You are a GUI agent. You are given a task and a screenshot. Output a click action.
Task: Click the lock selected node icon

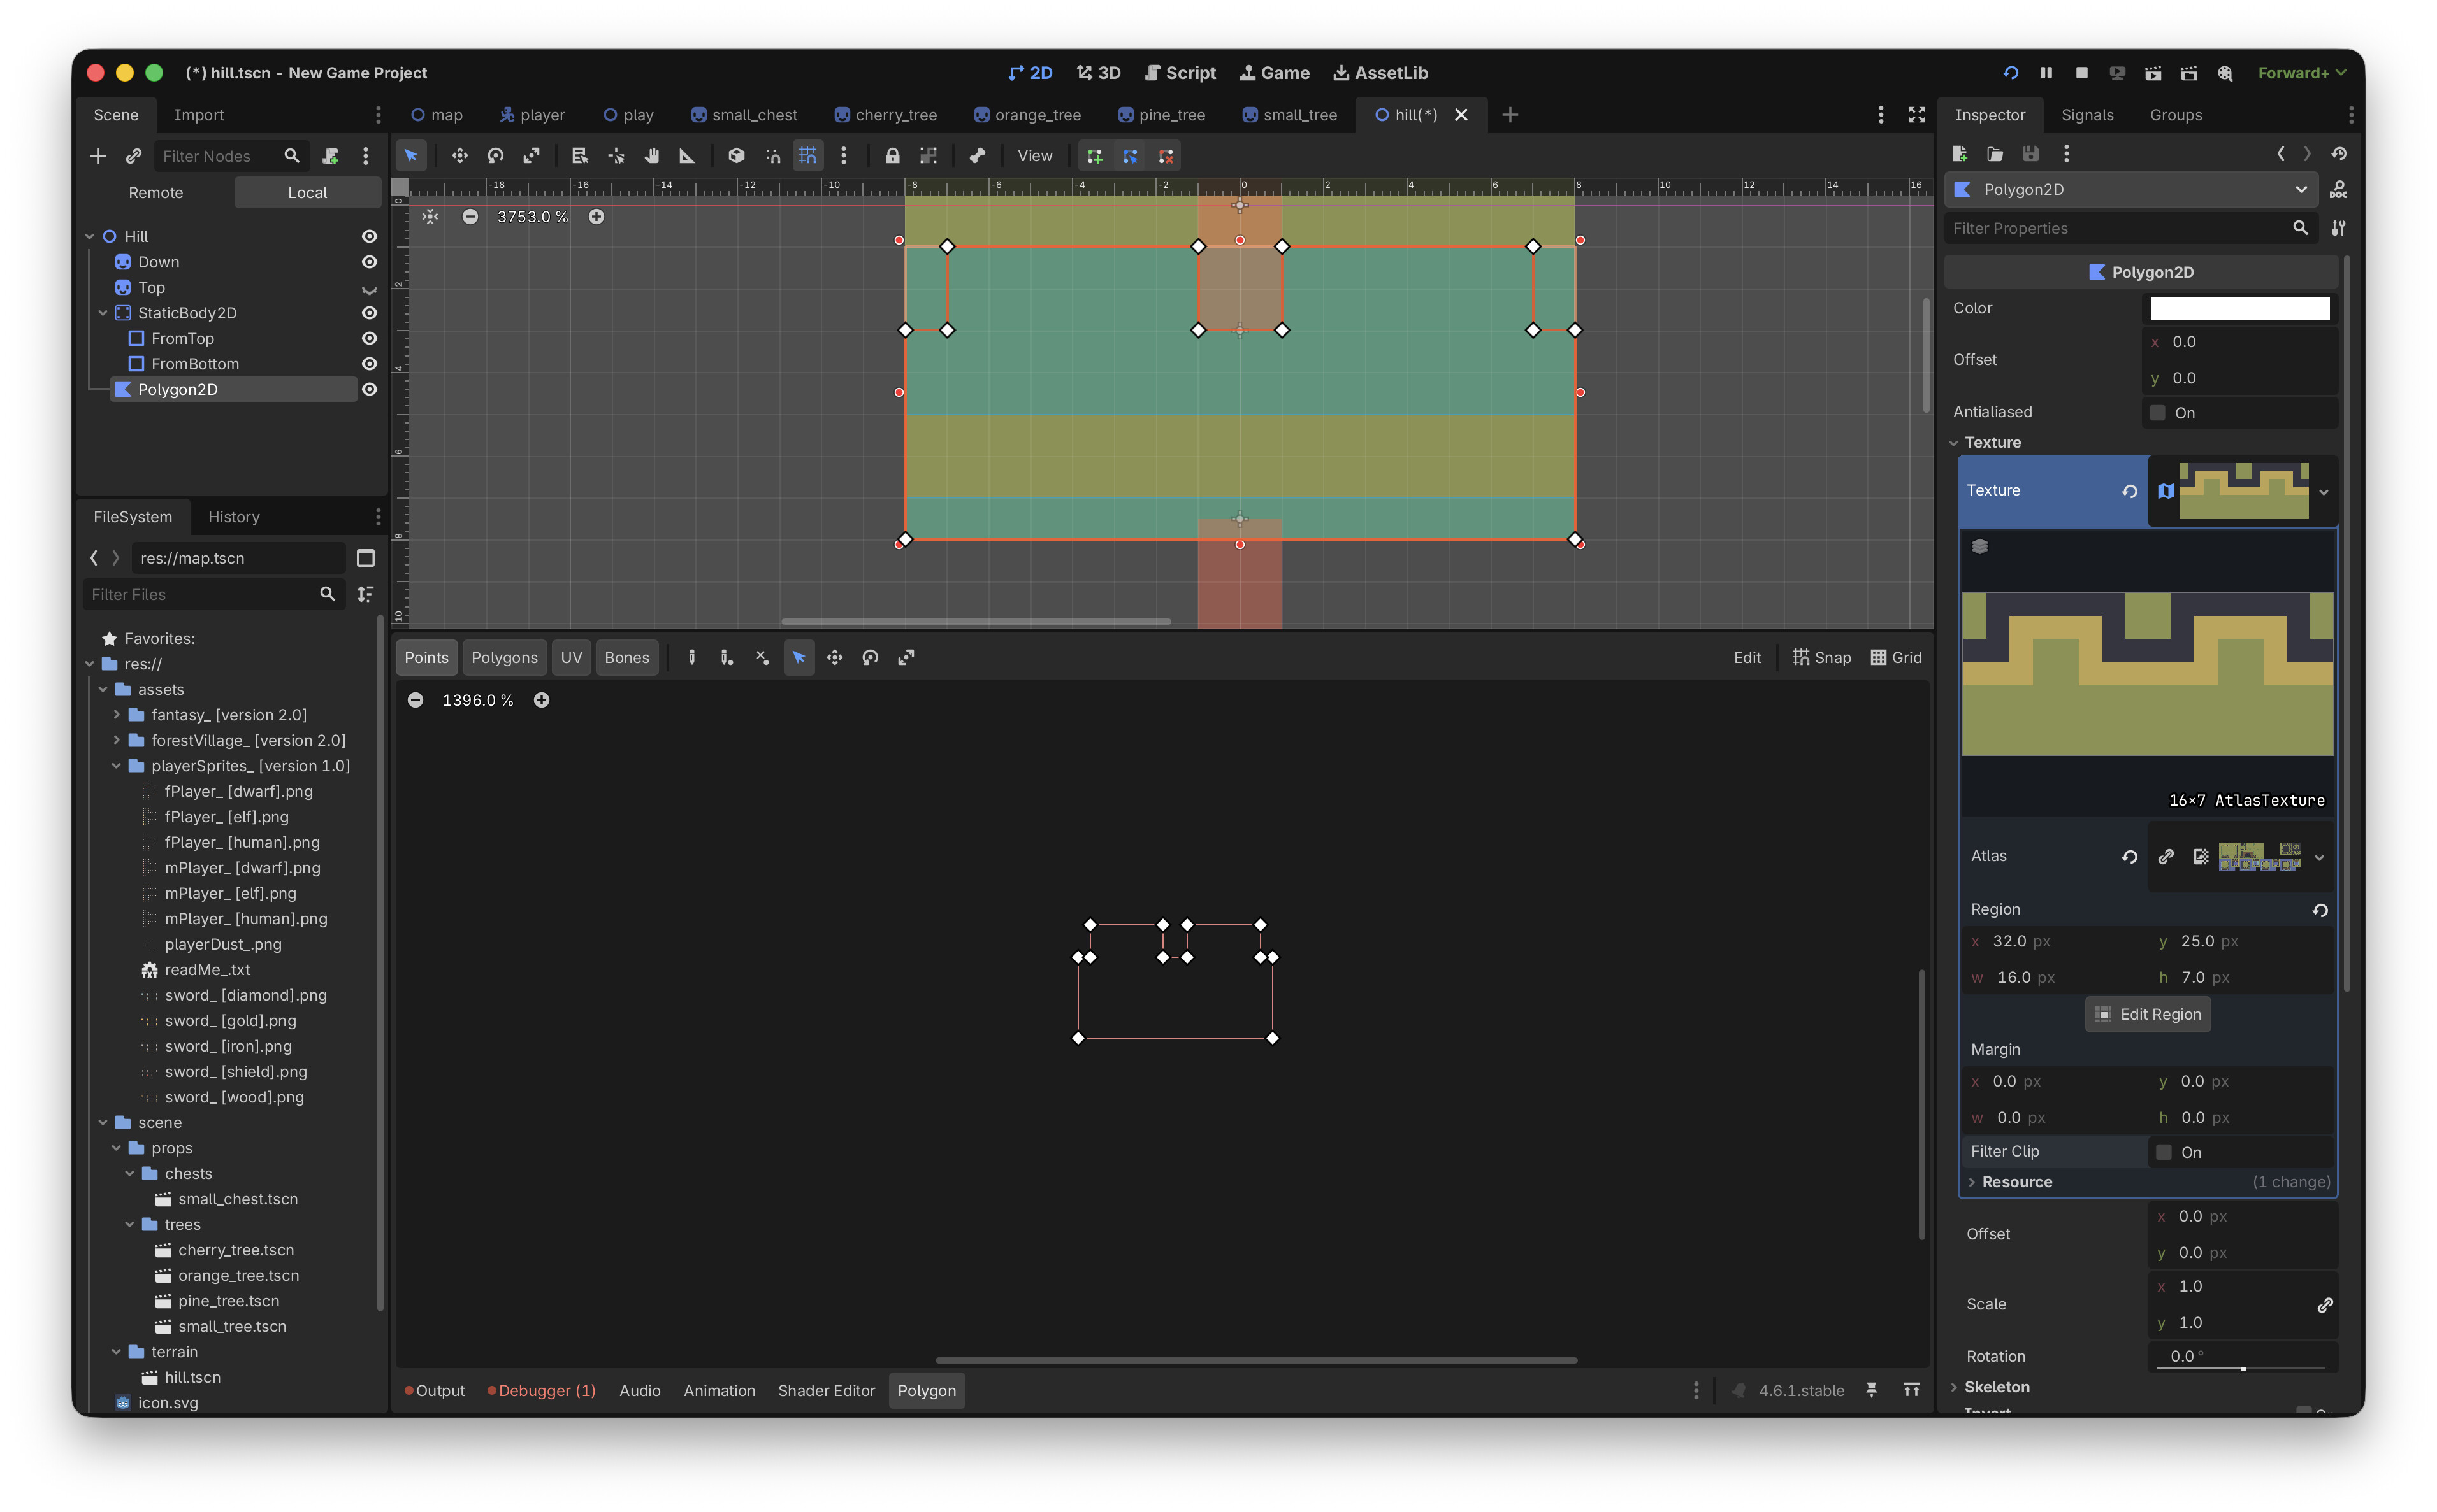click(892, 156)
